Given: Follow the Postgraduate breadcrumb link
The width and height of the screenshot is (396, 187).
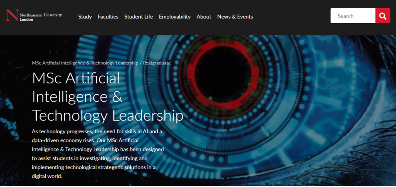Looking at the screenshot, I should (x=157, y=63).
